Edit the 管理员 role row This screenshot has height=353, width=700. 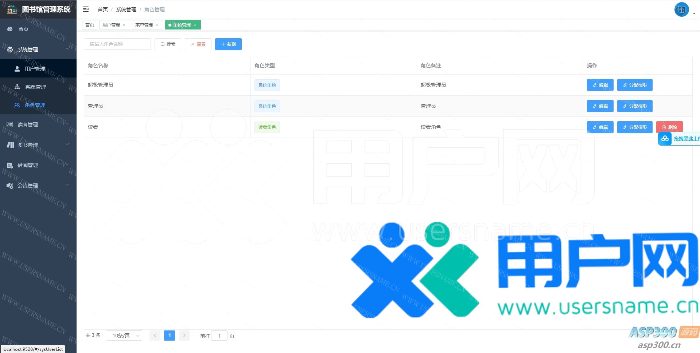tap(600, 106)
